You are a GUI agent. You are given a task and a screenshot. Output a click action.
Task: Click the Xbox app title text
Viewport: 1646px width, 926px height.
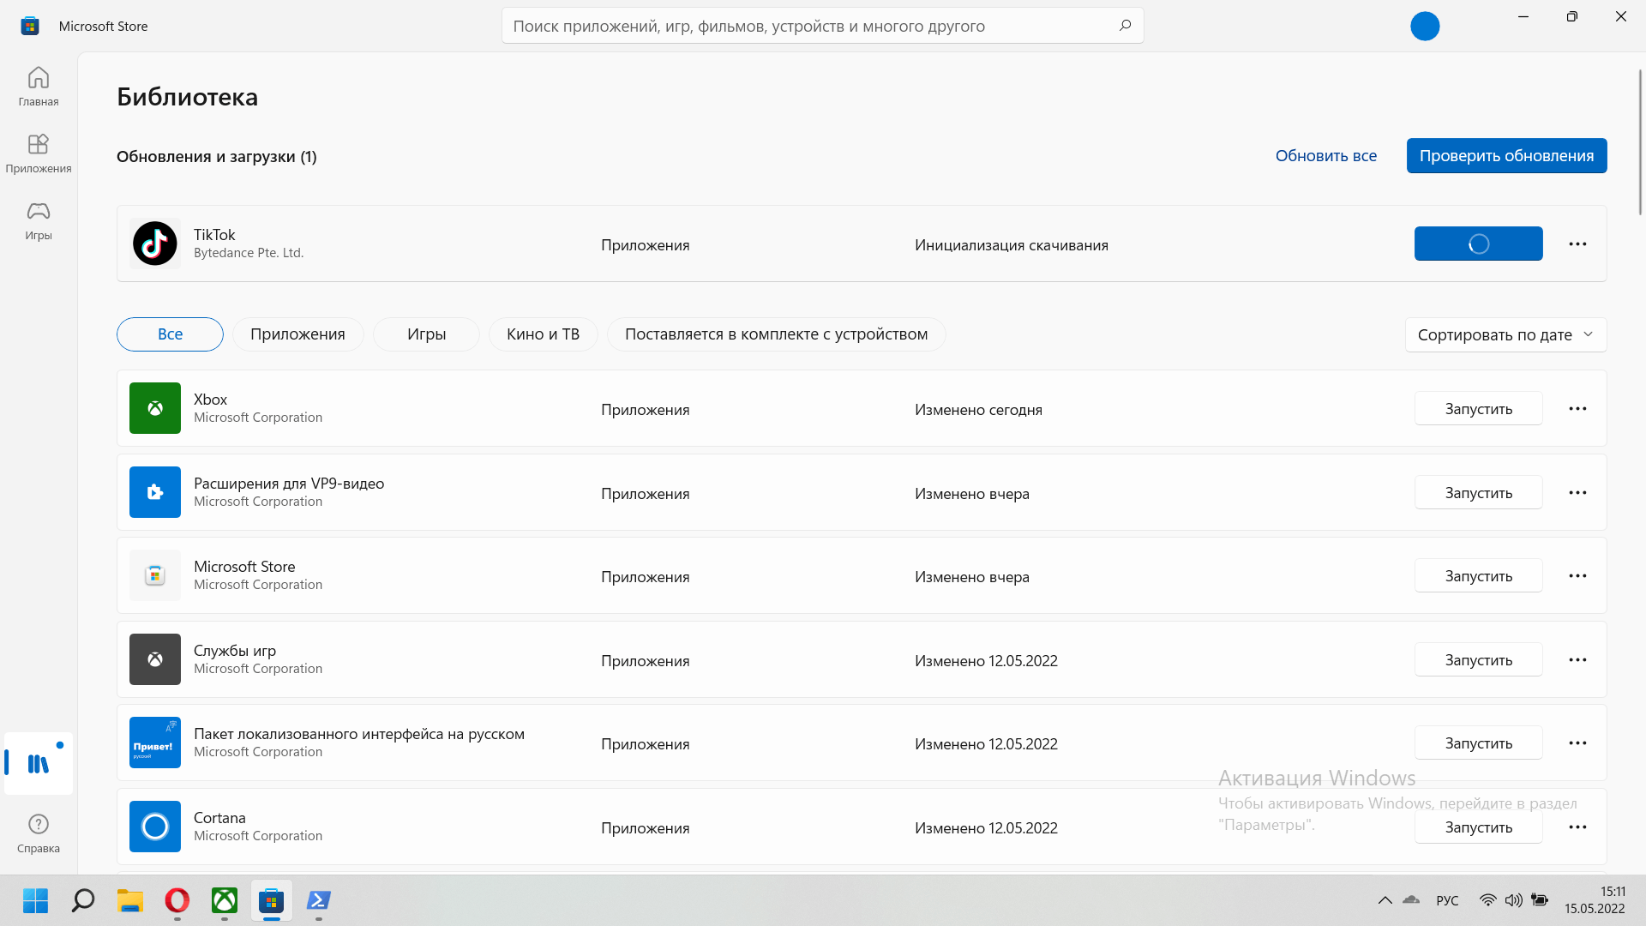click(211, 400)
